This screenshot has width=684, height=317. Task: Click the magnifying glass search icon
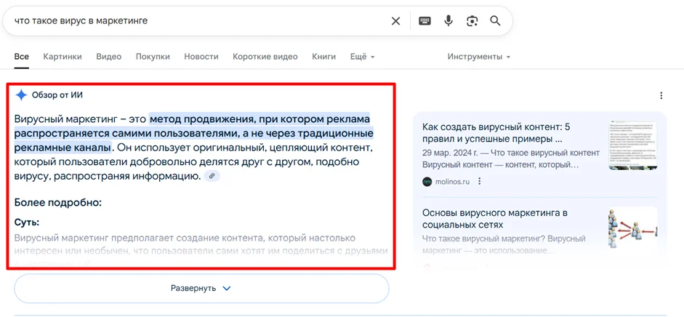pos(495,21)
